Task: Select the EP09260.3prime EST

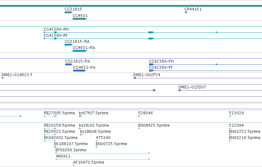Action: [103, 153]
